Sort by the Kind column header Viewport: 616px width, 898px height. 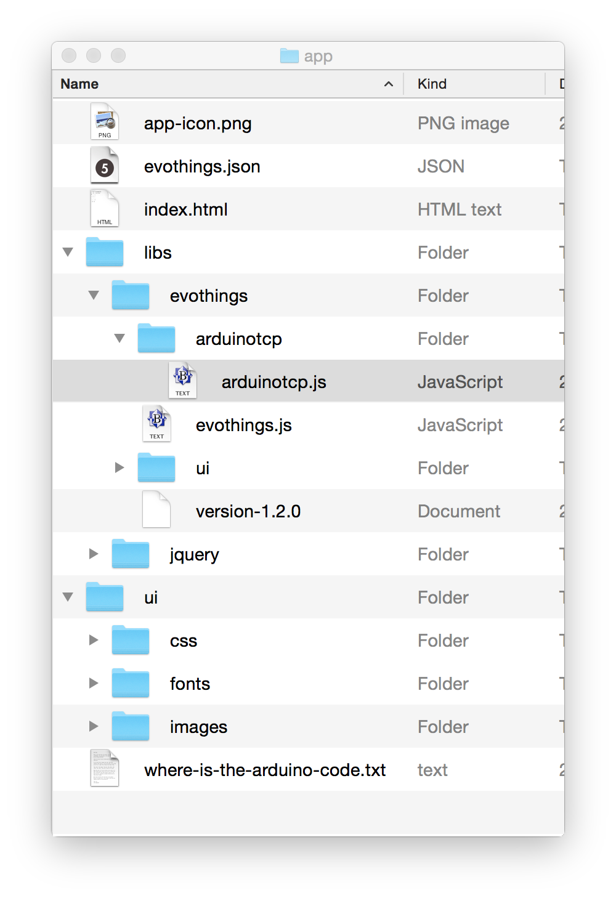point(432,84)
